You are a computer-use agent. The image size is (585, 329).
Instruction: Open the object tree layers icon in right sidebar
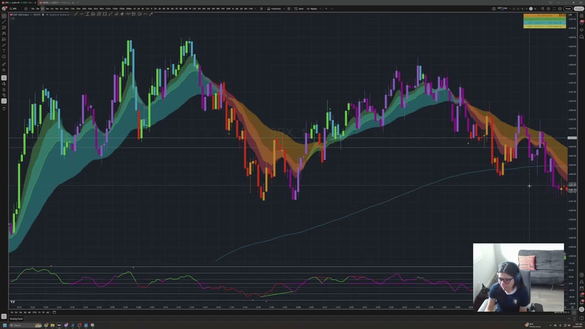581,30
